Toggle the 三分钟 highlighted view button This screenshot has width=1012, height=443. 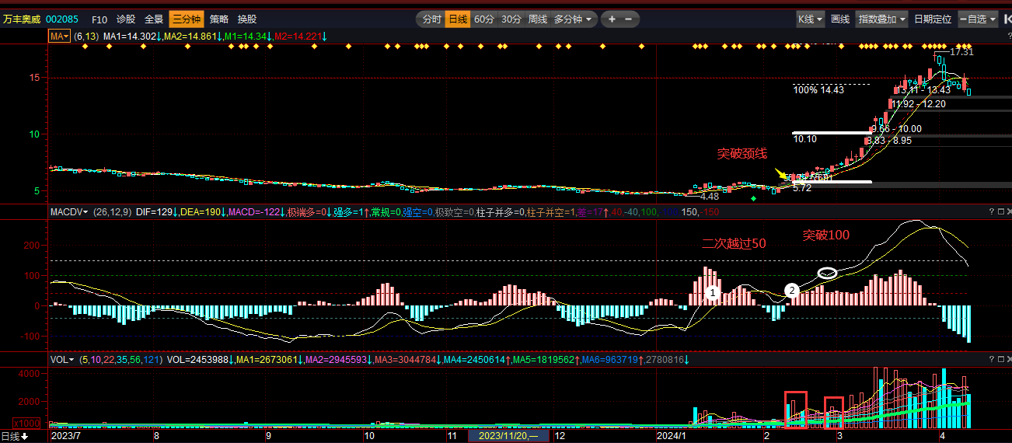click(x=186, y=19)
